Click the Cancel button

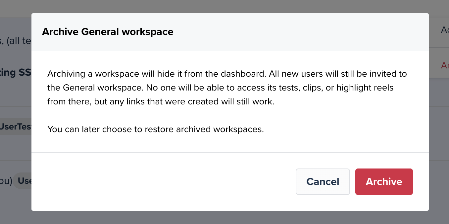(x=323, y=182)
